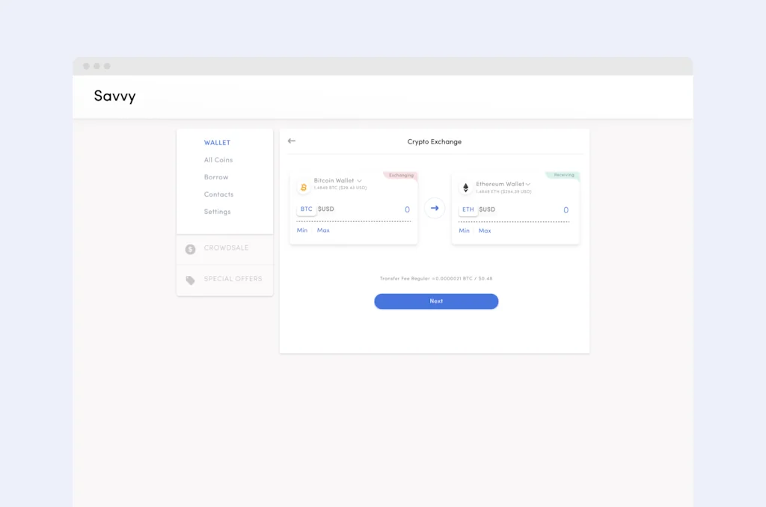The height and width of the screenshot is (507, 766).
Task: Click Max under Bitcoin amount
Action: pos(323,230)
